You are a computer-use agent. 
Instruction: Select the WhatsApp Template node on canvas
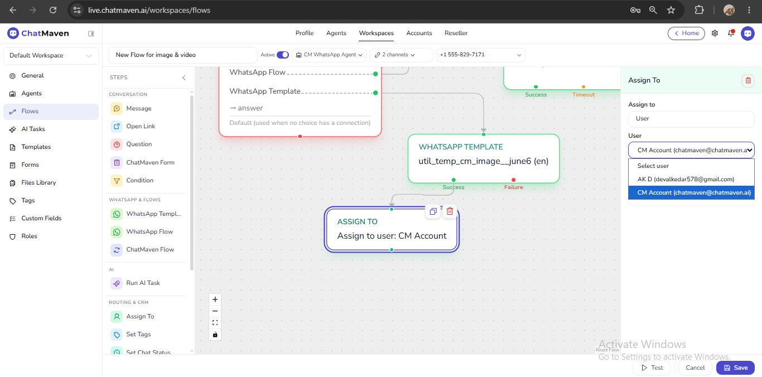484,158
